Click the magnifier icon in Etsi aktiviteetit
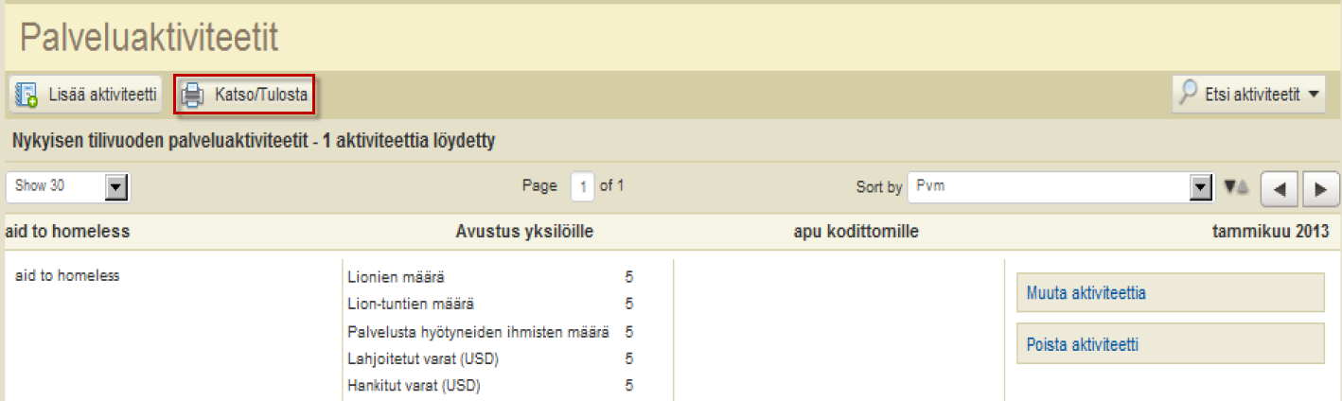The image size is (1342, 401). coord(1187,94)
